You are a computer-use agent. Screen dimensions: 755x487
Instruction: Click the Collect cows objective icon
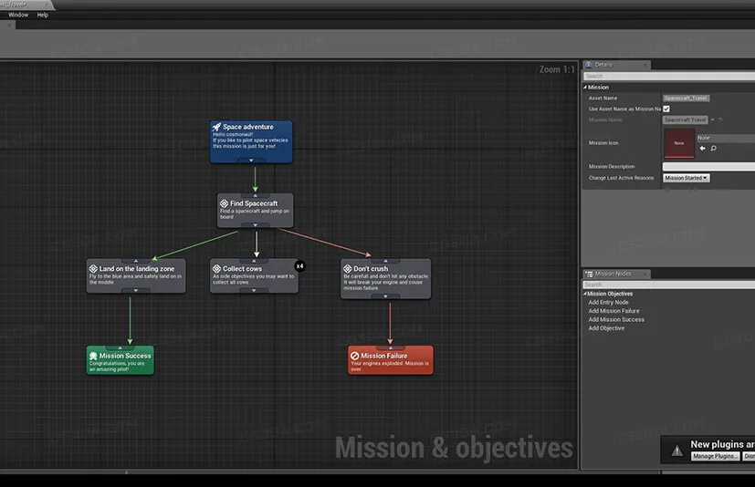[x=216, y=268]
